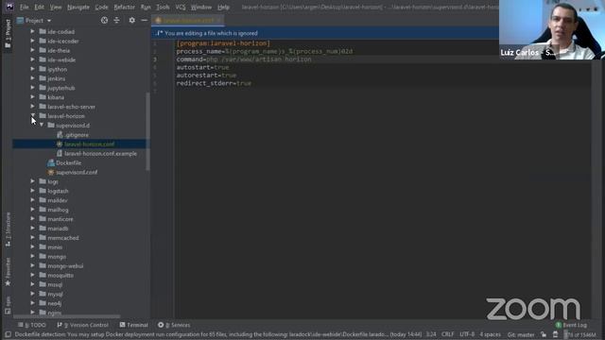Open the TODO tool window
Image resolution: width=605 pixels, height=340 pixels.
31,325
